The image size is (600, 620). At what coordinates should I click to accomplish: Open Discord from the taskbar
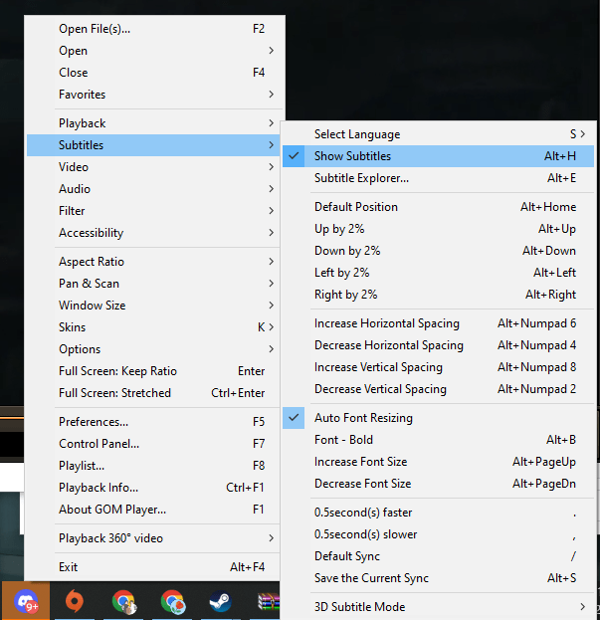click(26, 601)
